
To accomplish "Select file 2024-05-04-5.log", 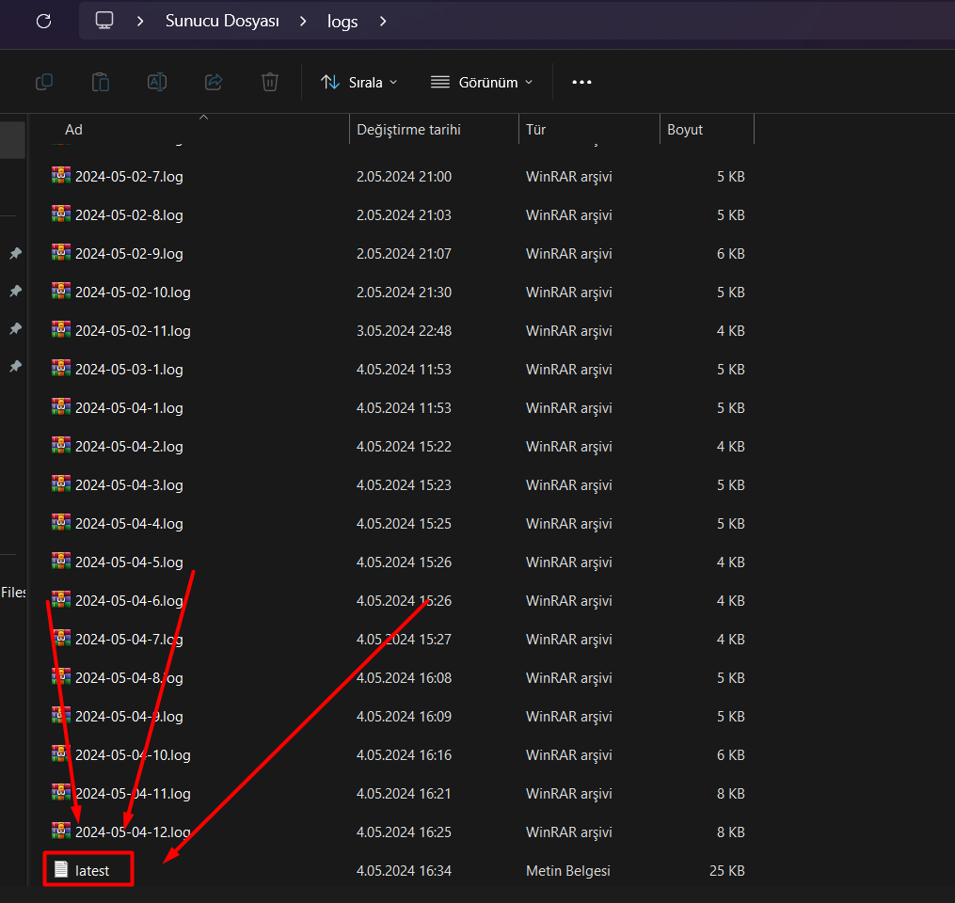I will pos(129,562).
